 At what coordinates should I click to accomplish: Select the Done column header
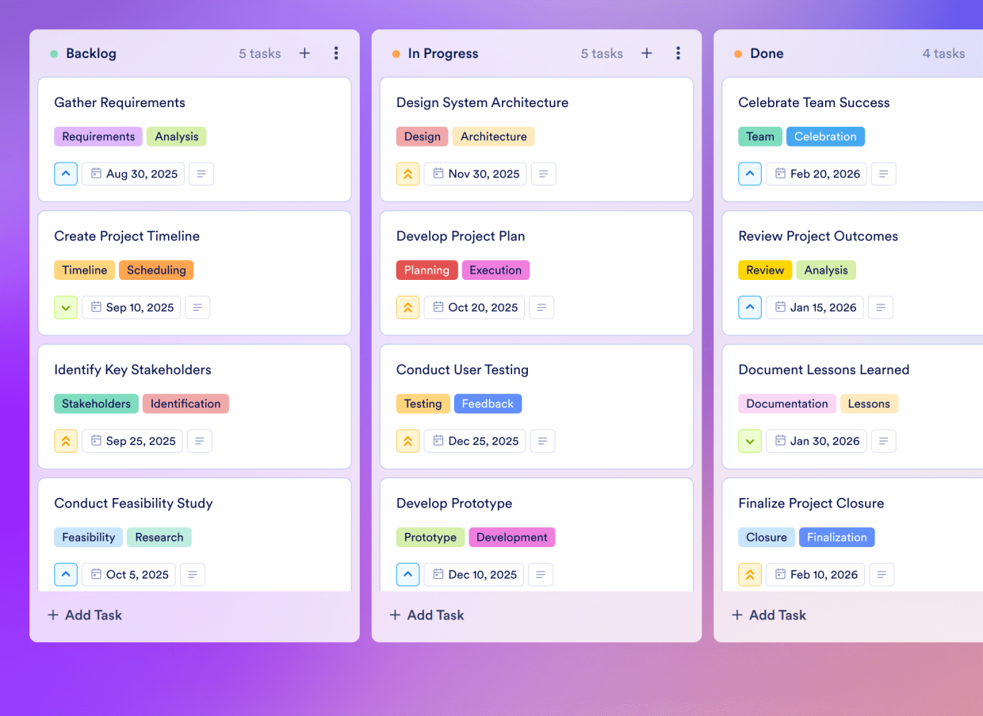click(x=766, y=53)
